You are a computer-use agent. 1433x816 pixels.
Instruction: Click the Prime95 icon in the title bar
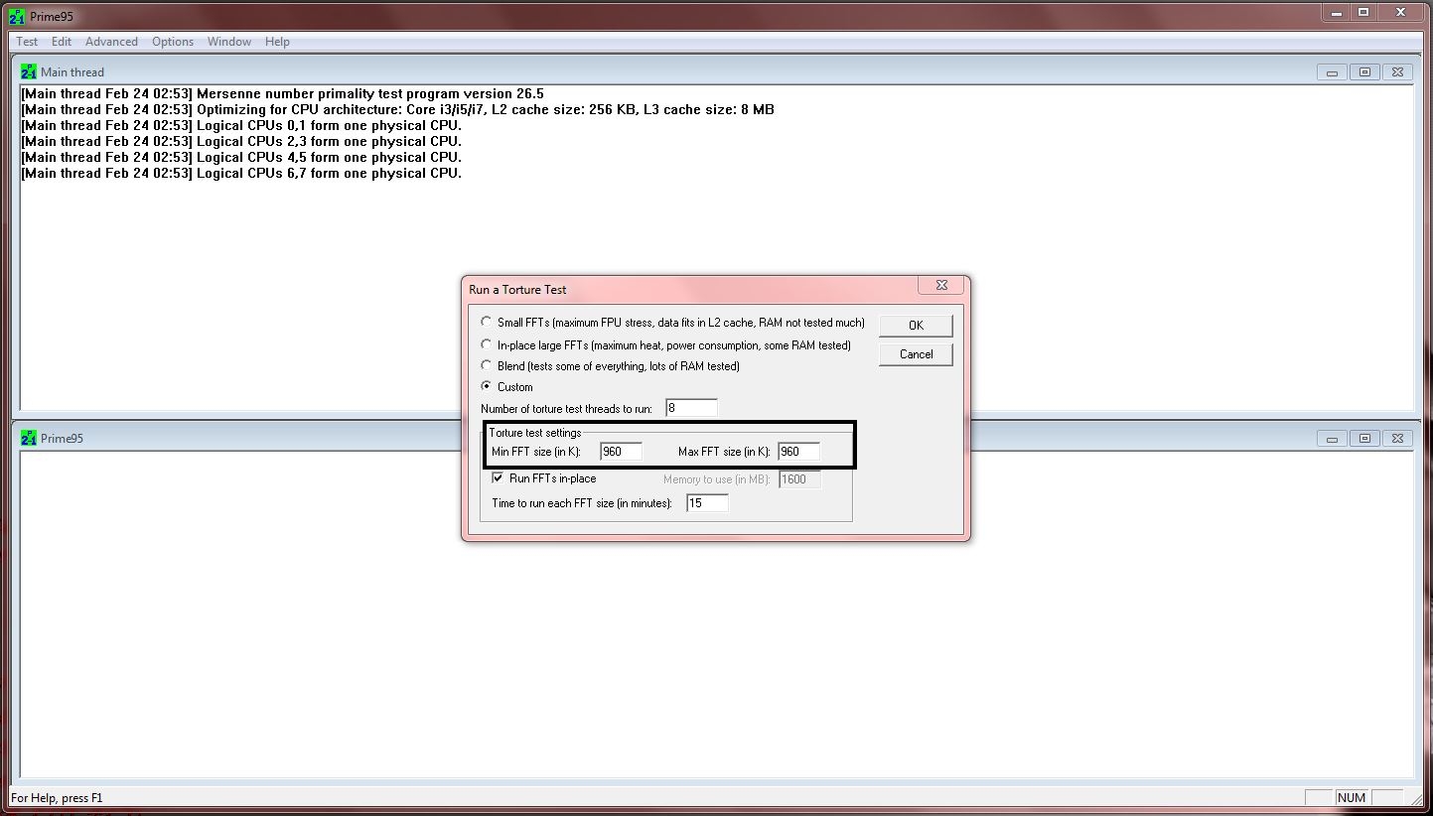pyautogui.click(x=16, y=16)
